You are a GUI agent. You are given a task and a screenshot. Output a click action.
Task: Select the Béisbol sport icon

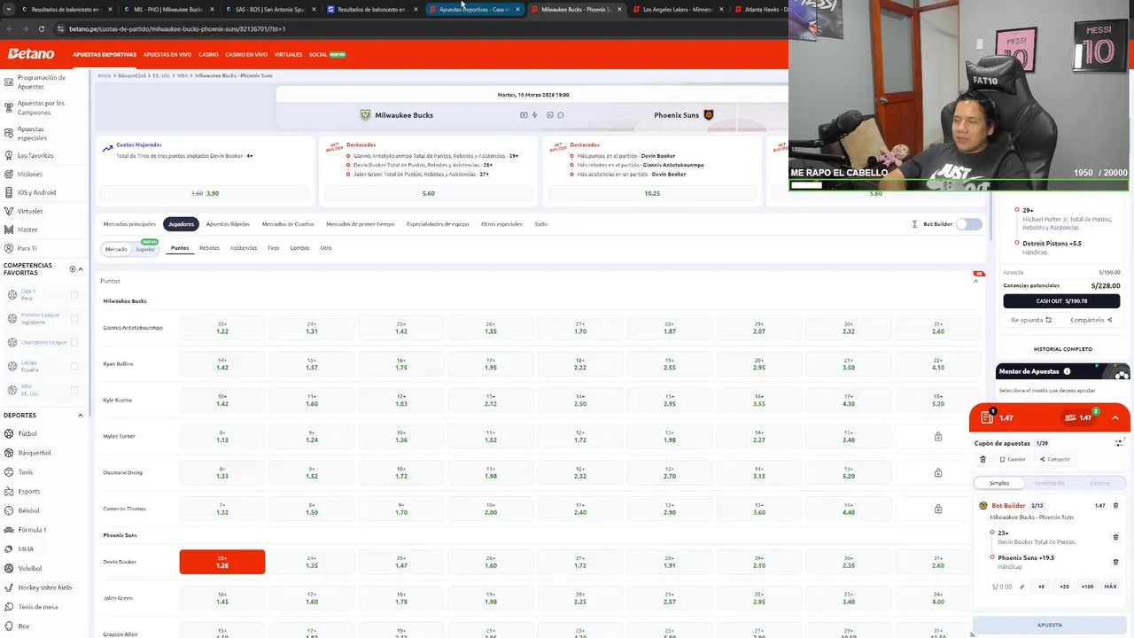pos(9,510)
